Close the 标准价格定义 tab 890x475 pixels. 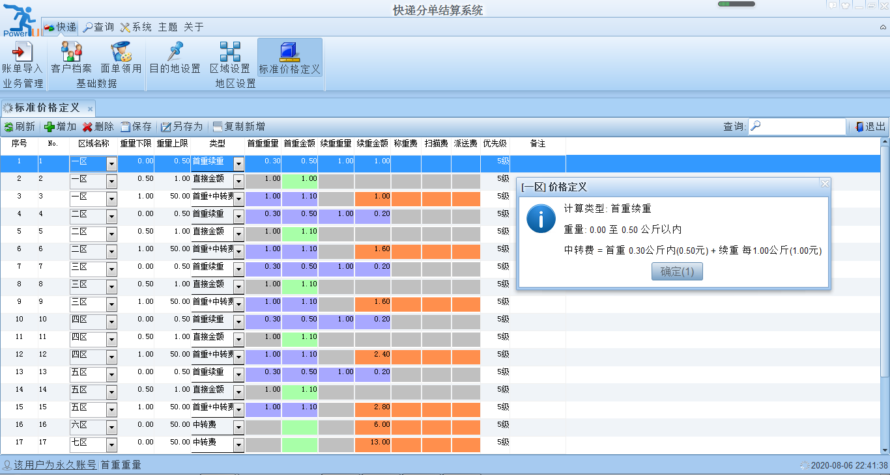90,108
